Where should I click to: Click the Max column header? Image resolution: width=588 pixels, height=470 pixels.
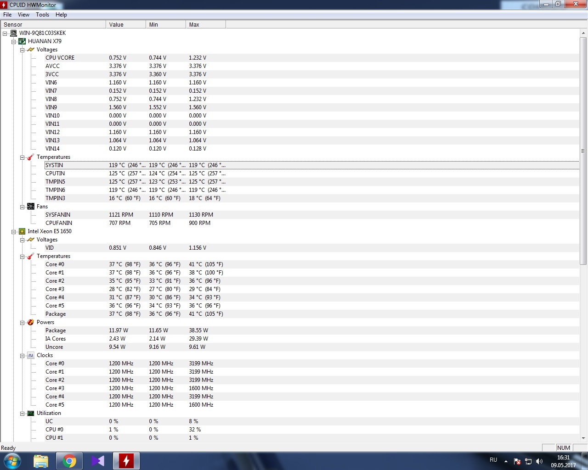click(205, 24)
